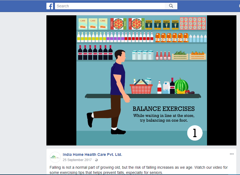240x175 pixels.
Task: Click the Facebook logo icon
Action: pyautogui.click(x=50, y=6)
